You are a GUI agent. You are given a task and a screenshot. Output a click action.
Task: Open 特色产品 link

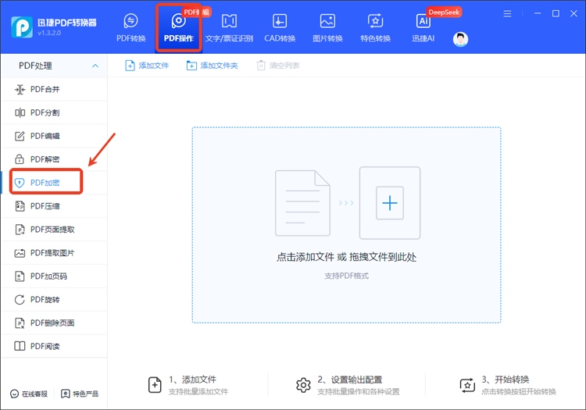[x=80, y=394]
